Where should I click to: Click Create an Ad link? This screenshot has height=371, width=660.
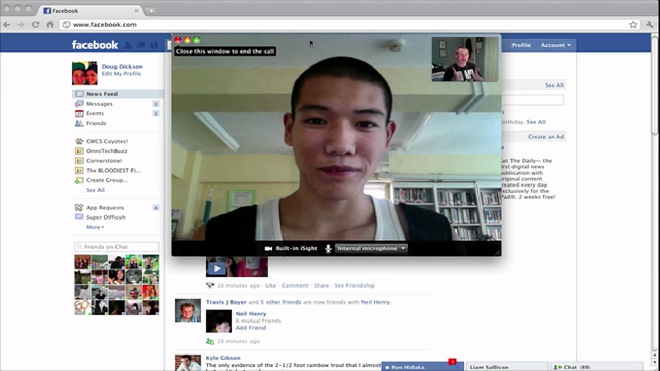click(x=546, y=137)
